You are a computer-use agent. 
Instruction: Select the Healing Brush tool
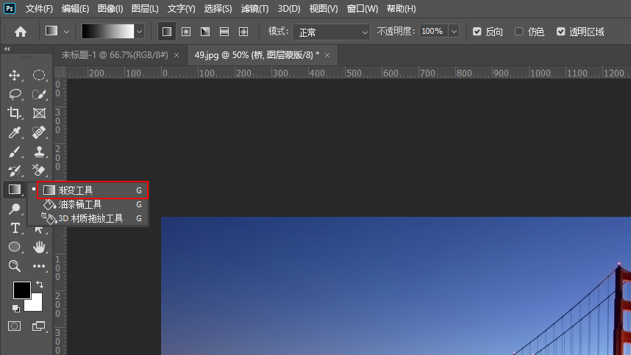[x=39, y=132]
